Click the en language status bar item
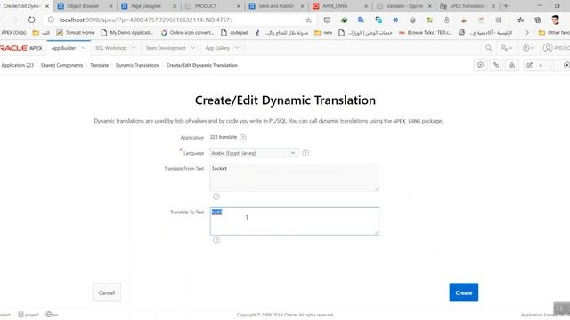 click(52, 315)
